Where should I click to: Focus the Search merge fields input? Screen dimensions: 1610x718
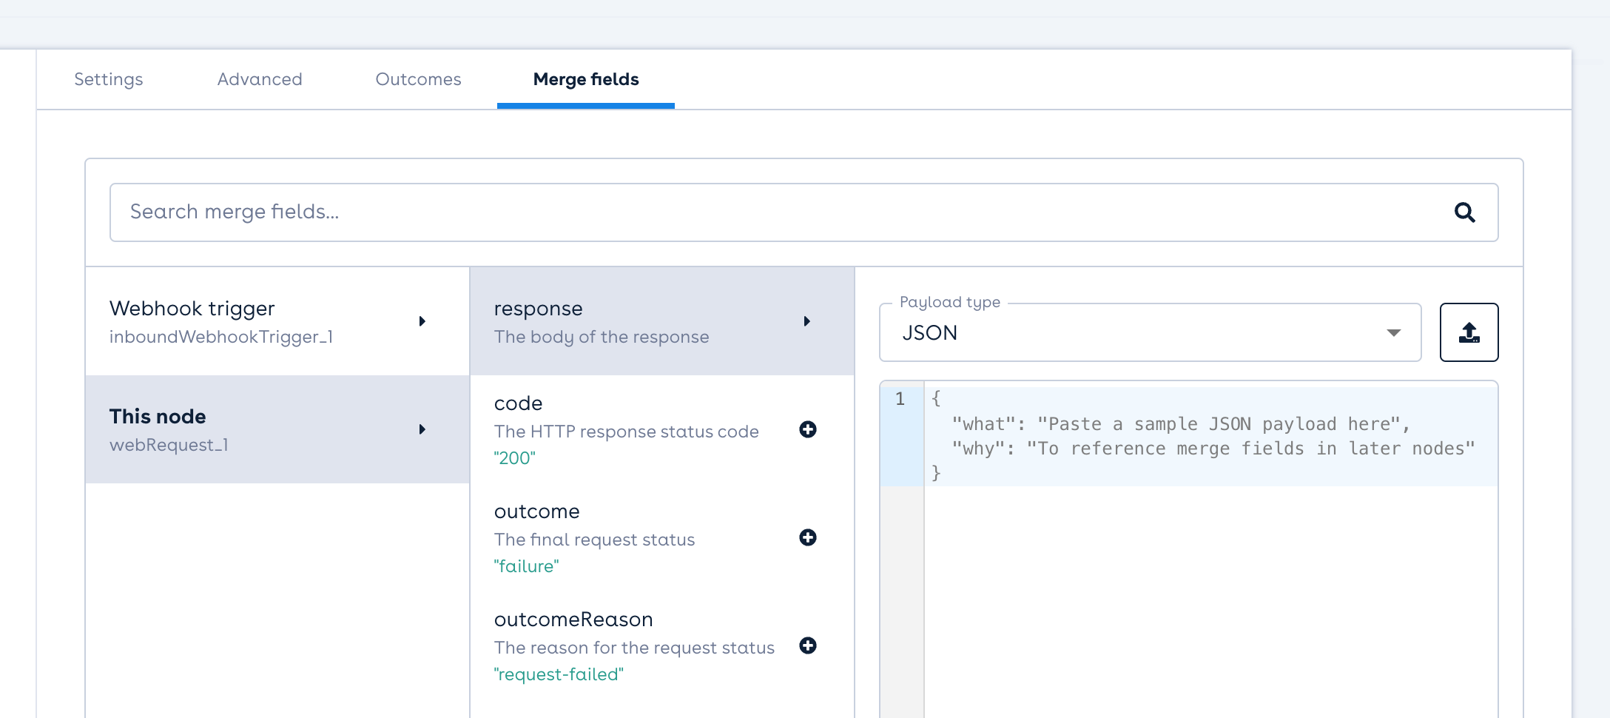pos(777,212)
